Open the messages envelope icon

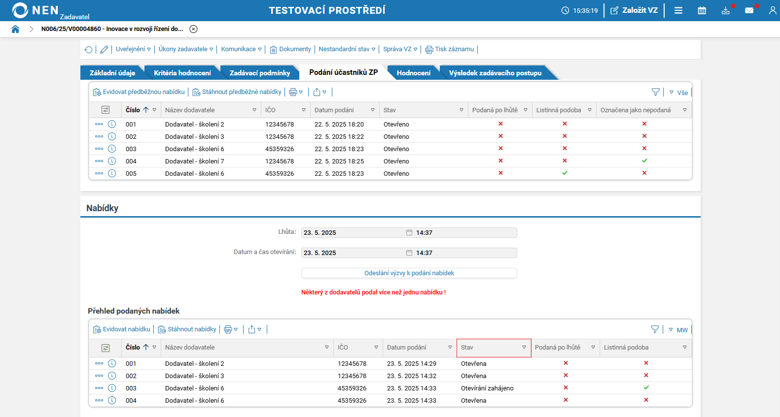pos(749,10)
